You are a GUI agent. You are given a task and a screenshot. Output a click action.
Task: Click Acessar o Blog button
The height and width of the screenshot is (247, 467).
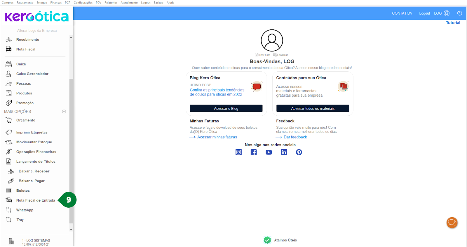tap(226, 108)
